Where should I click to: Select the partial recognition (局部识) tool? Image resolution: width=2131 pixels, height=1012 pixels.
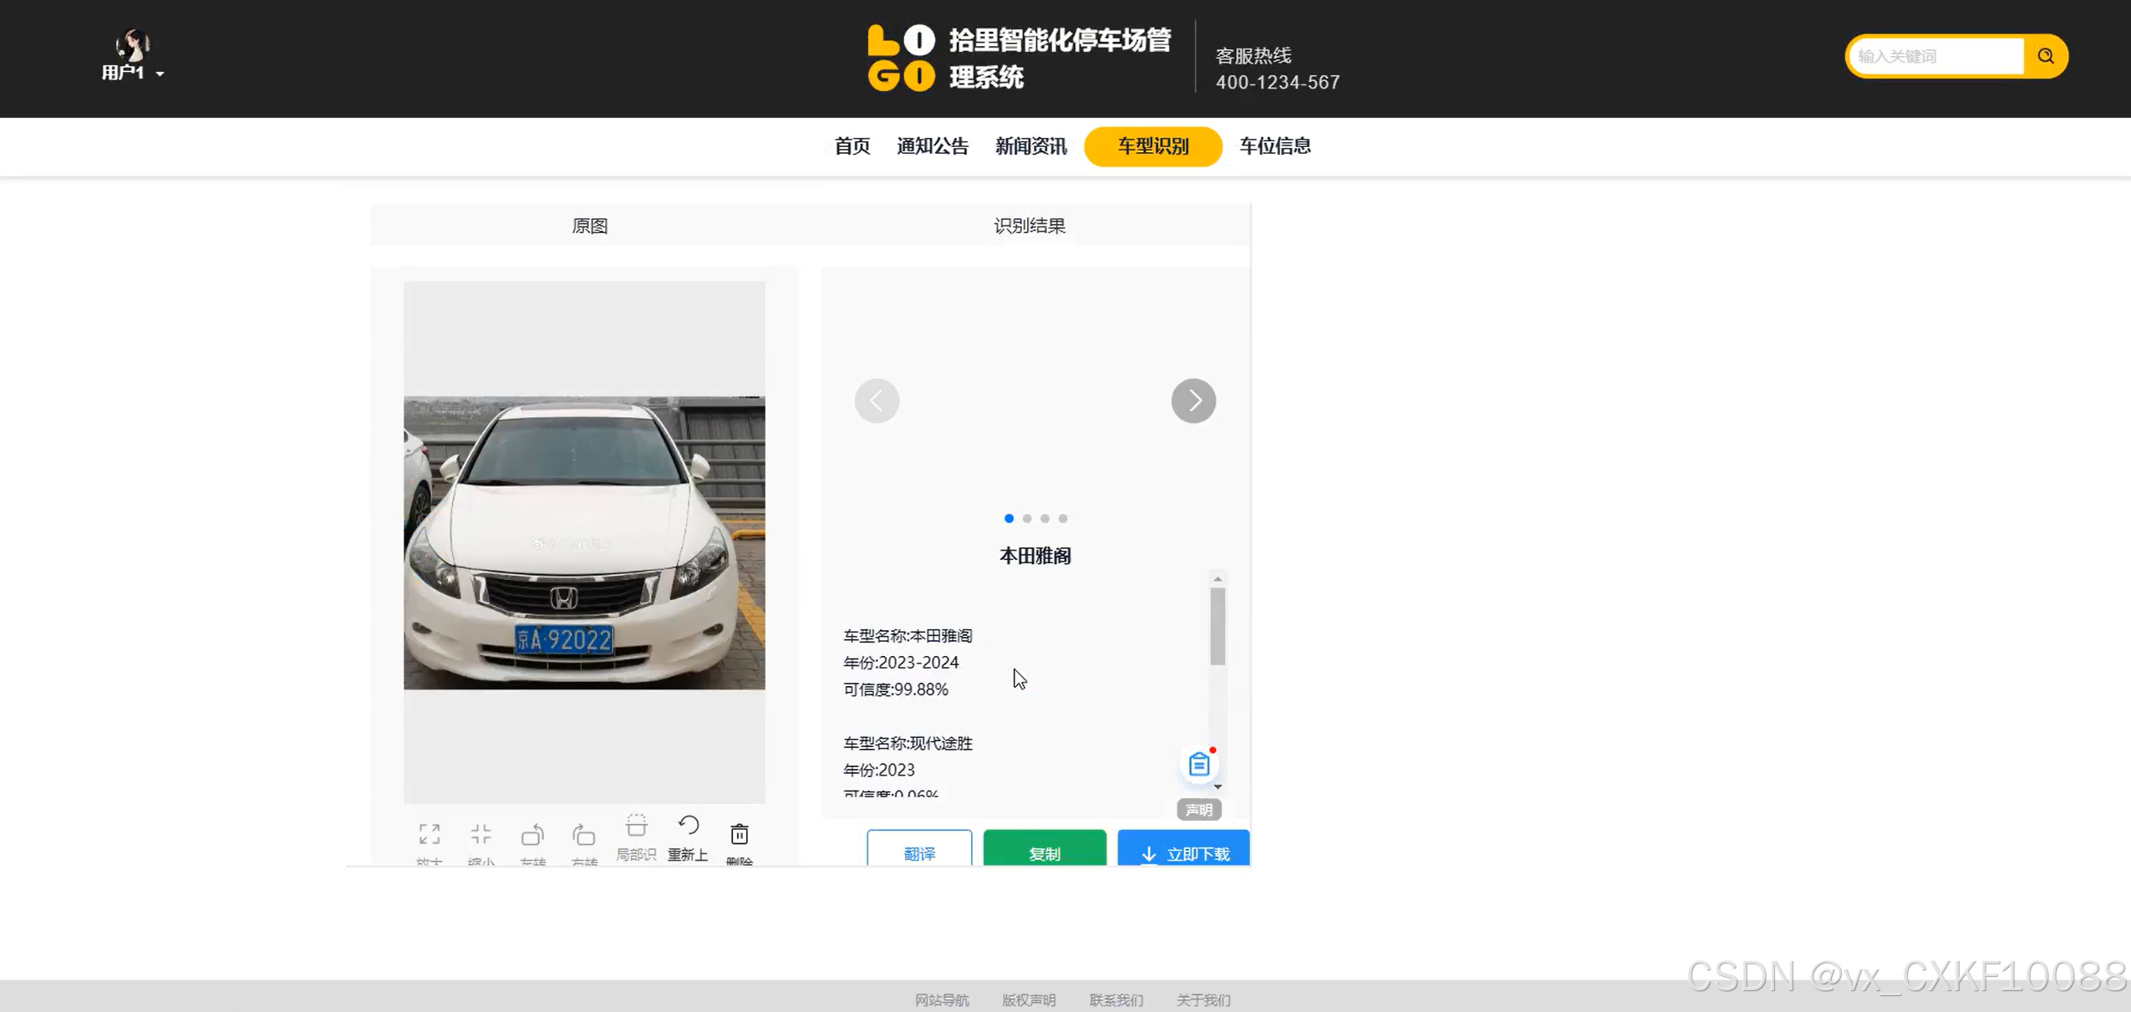point(636,827)
